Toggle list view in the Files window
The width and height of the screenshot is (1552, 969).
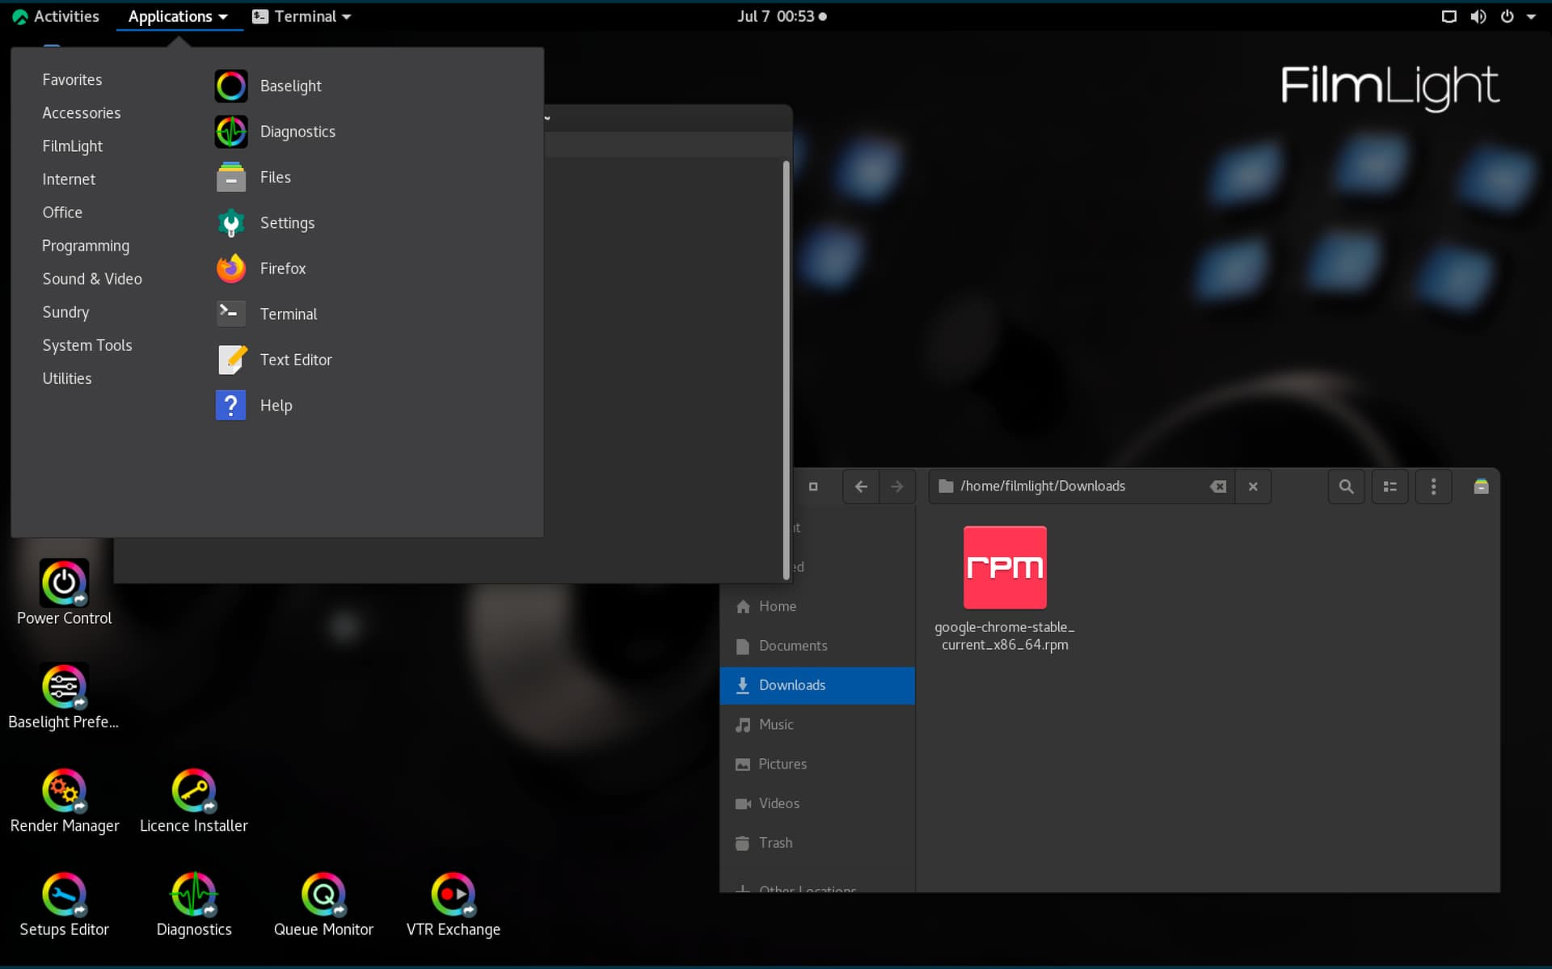(x=1390, y=487)
